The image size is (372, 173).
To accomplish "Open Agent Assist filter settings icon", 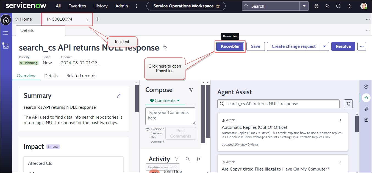I will click(x=348, y=104).
